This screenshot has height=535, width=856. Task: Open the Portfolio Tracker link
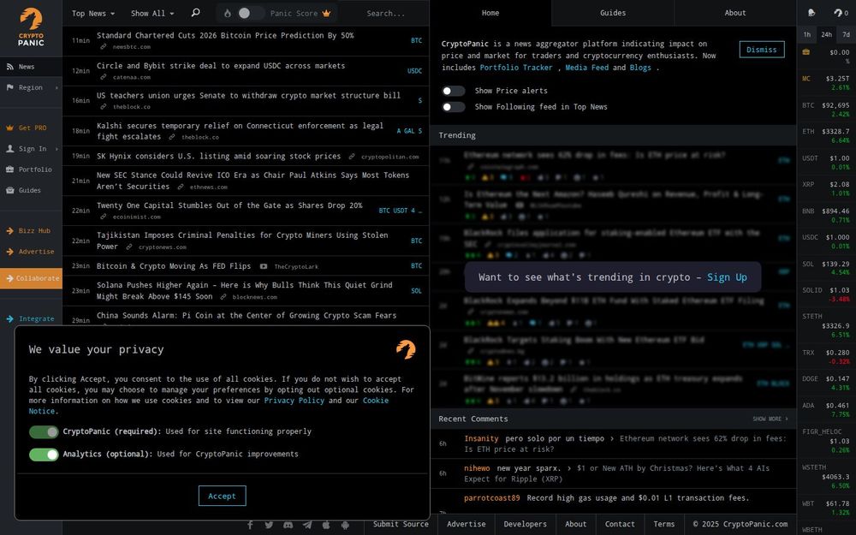516,67
